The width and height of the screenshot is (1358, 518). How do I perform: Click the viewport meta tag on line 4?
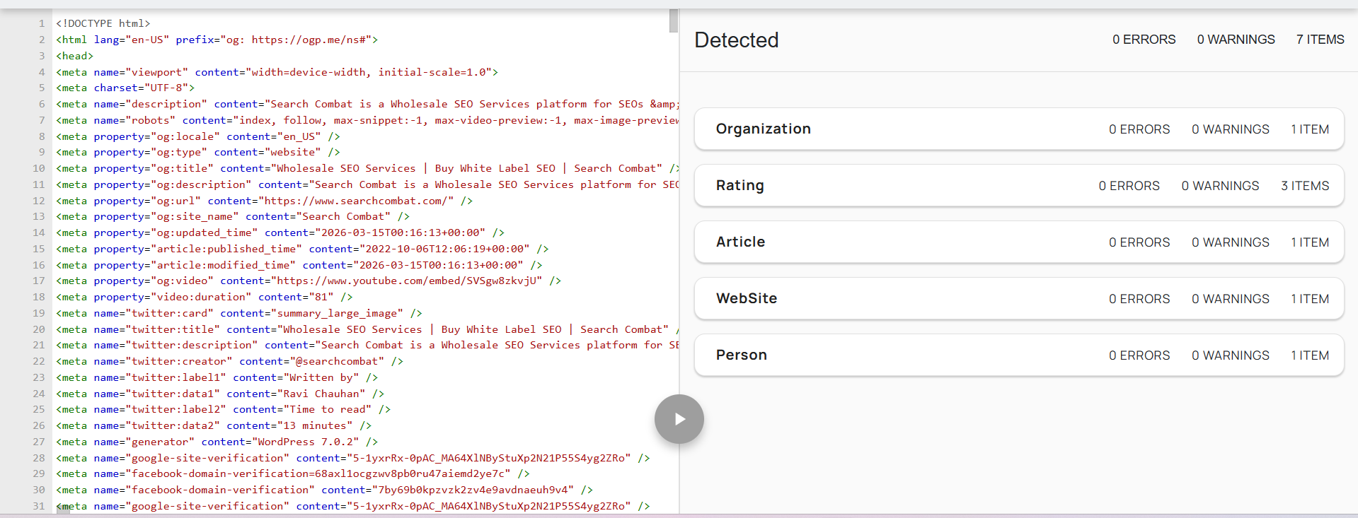277,72
